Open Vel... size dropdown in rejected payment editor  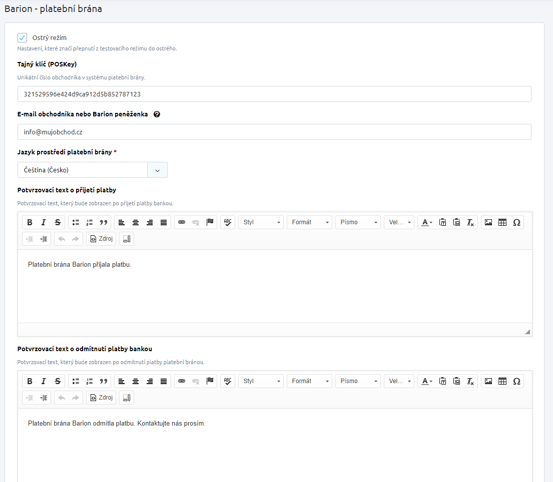[399, 381]
